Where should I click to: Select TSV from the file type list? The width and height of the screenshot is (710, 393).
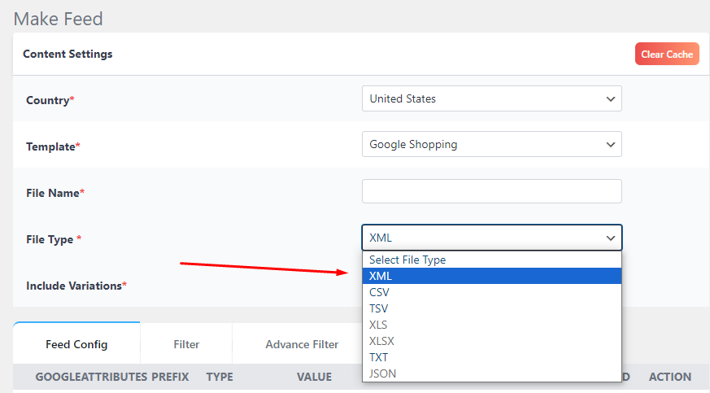coord(491,308)
